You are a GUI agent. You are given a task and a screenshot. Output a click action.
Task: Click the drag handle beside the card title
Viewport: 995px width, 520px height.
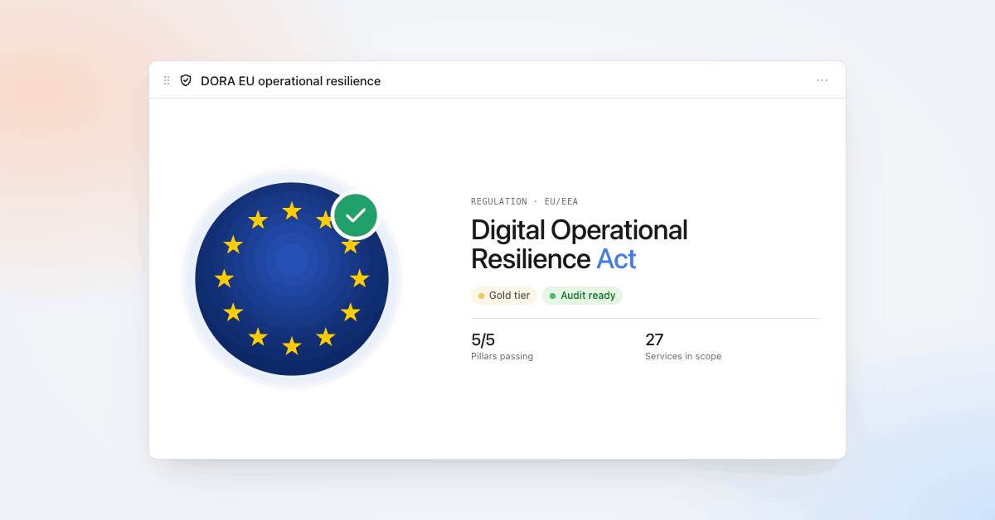(167, 80)
